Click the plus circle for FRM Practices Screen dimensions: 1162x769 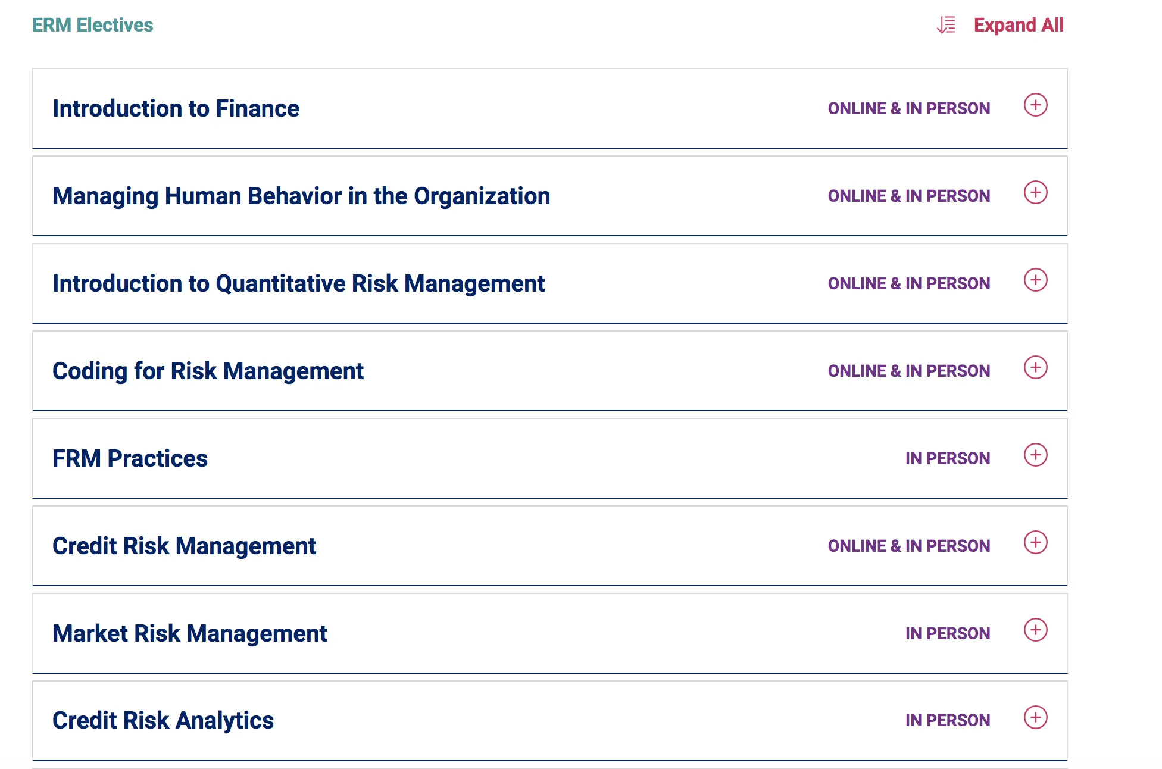coord(1035,455)
